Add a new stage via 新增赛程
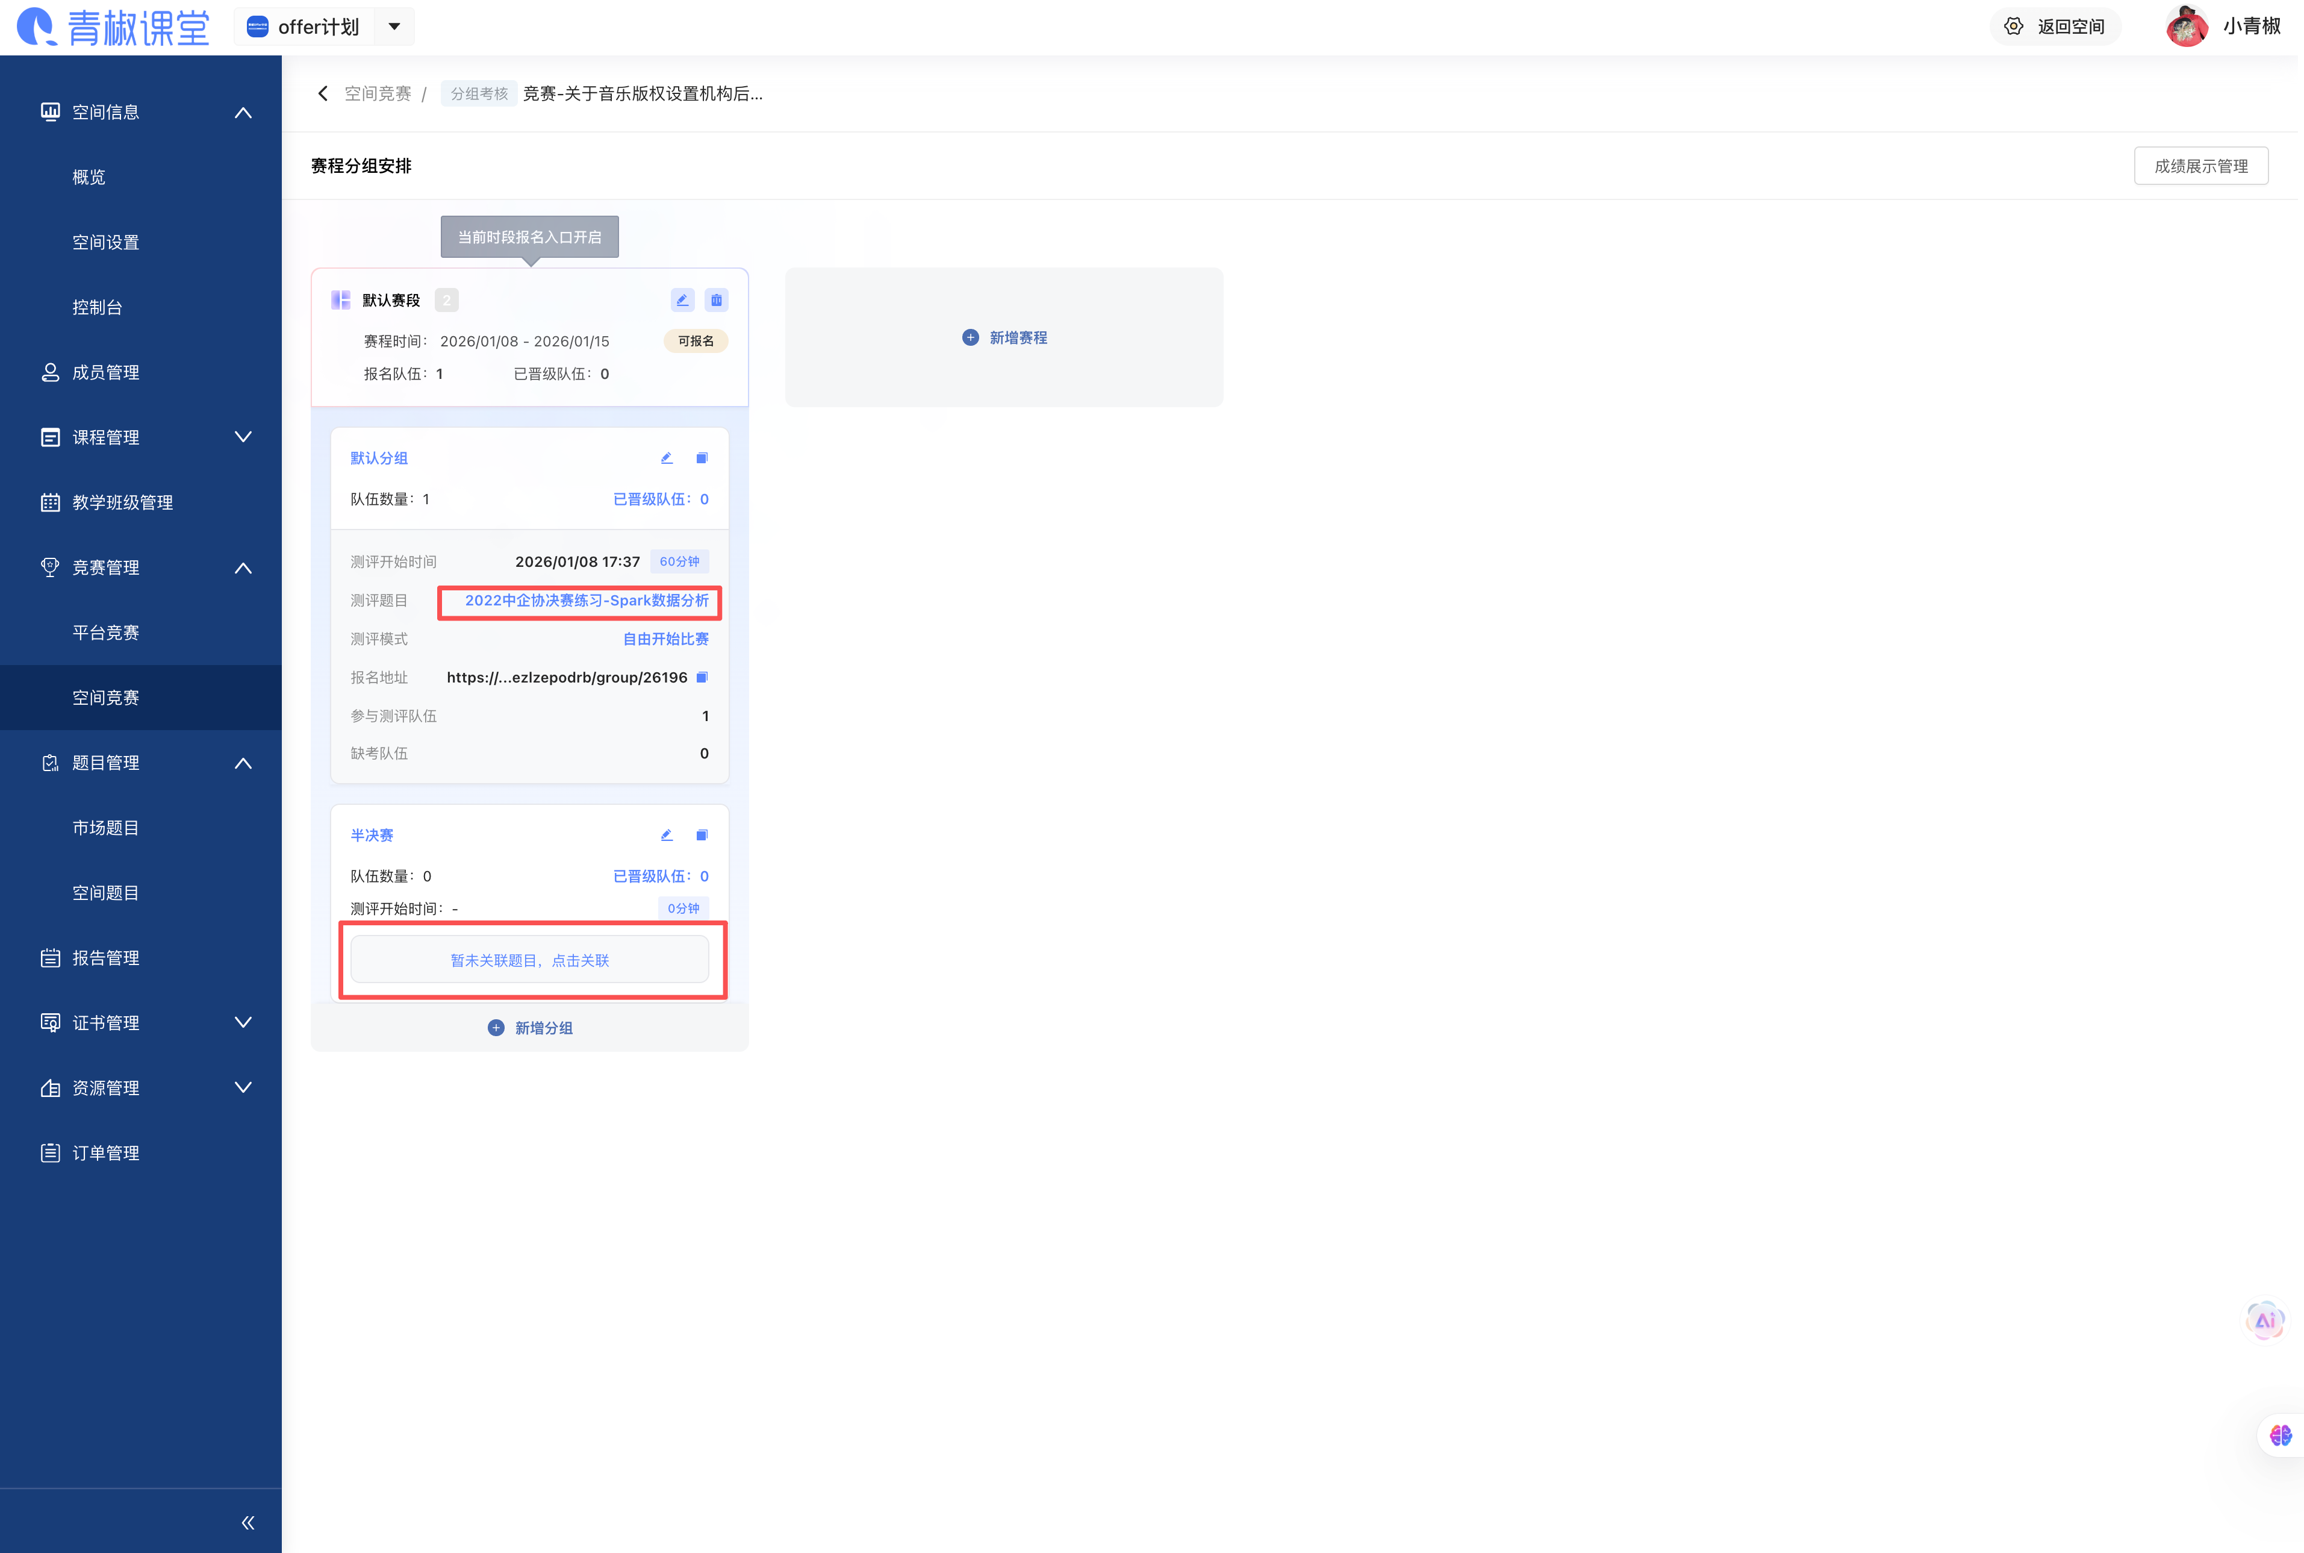Image resolution: width=2304 pixels, height=1553 pixels. [x=1005, y=338]
